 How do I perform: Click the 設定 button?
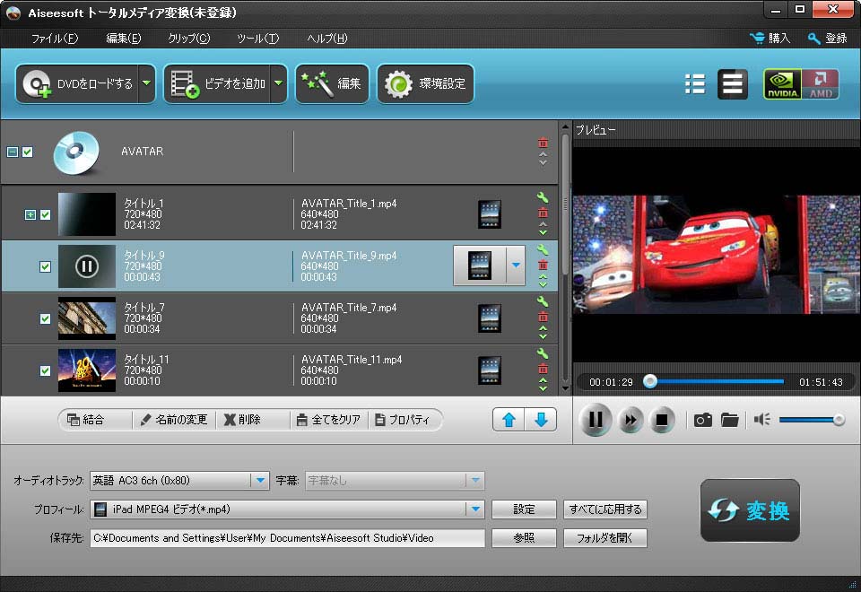point(524,509)
